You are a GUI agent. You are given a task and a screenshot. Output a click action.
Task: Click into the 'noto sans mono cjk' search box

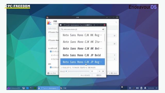[82, 29]
